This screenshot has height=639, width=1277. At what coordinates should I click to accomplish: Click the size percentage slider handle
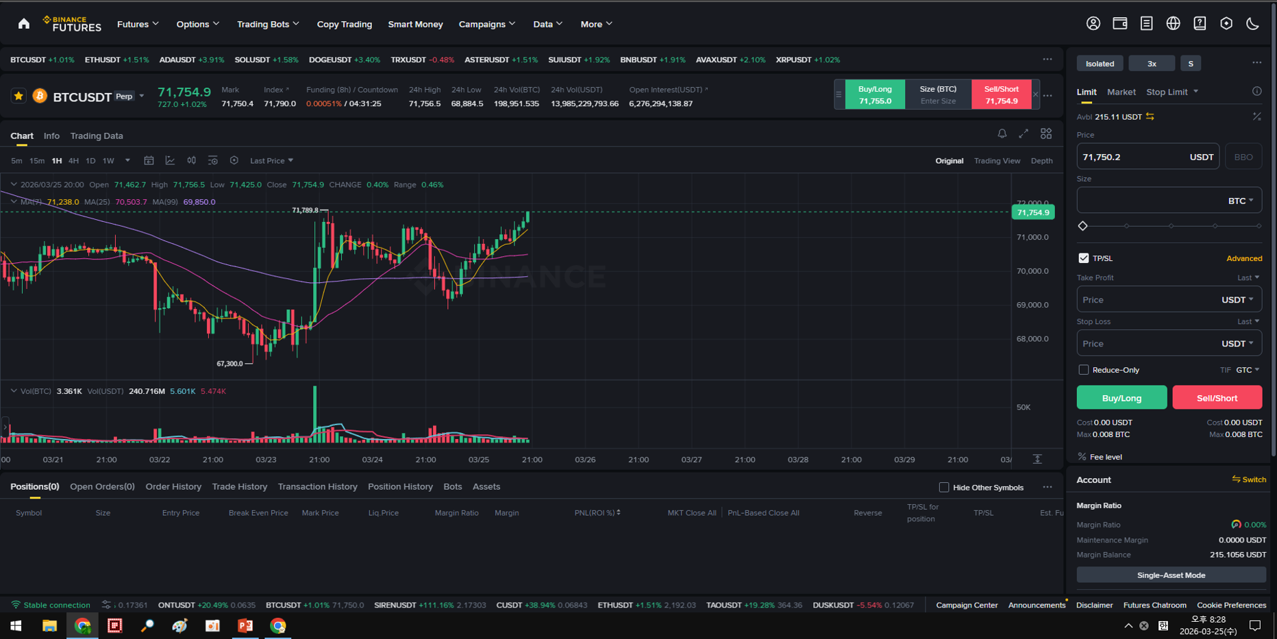pyautogui.click(x=1083, y=226)
